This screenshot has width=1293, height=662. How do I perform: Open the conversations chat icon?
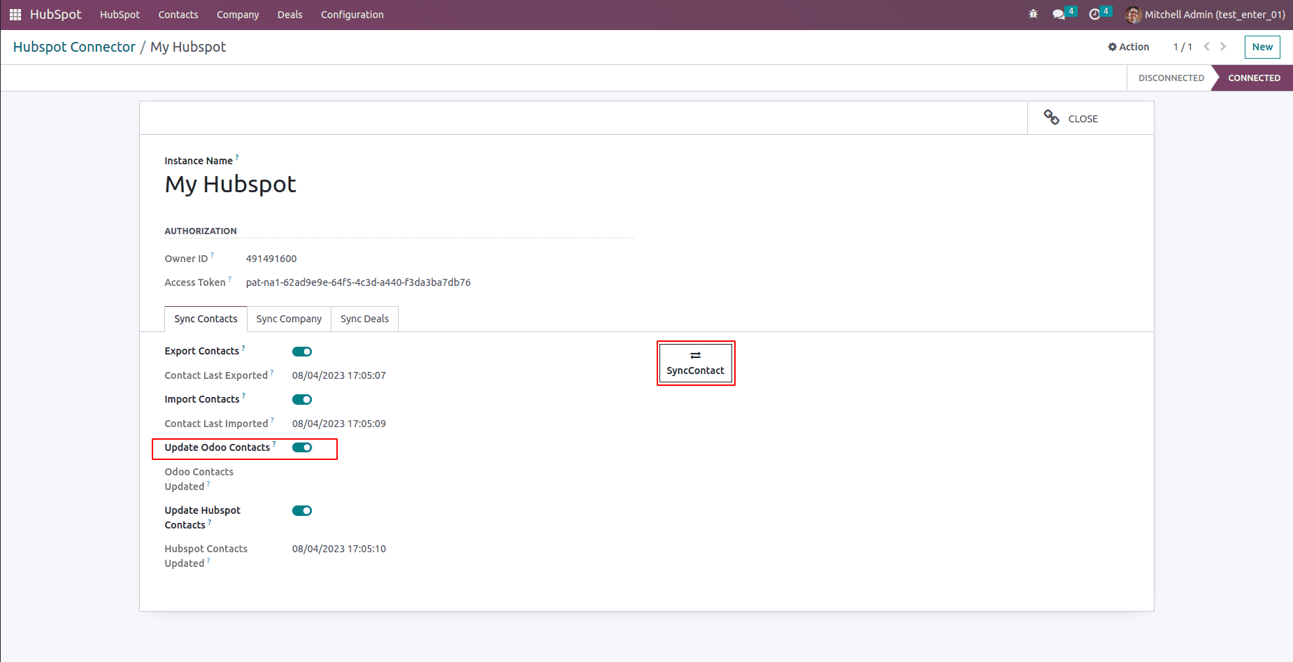(x=1059, y=15)
